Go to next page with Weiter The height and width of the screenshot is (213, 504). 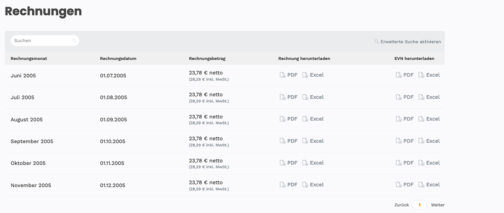(438, 205)
